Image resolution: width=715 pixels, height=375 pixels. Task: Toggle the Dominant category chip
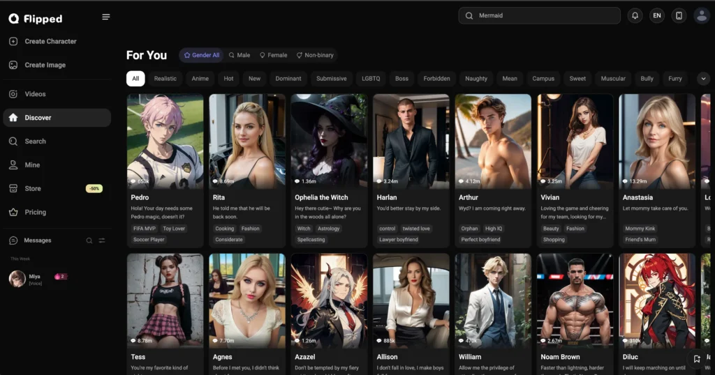pos(288,78)
